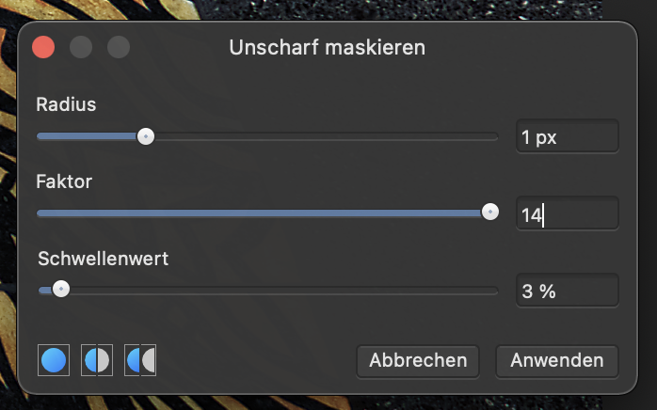This screenshot has height=410, width=657.
Task: Click the empty Schwellenwert slider track
Action: (283, 291)
